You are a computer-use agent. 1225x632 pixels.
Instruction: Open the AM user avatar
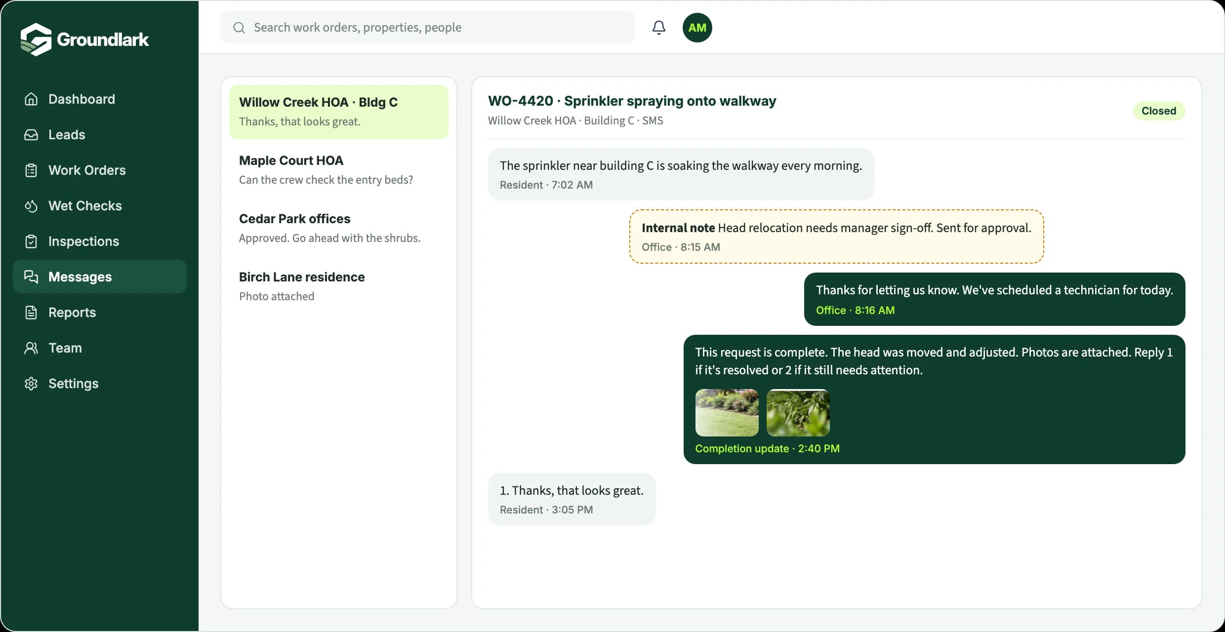697,28
